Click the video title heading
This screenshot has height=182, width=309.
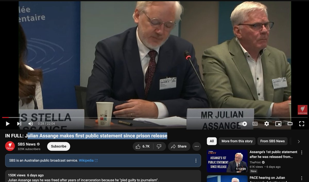(x=86, y=136)
